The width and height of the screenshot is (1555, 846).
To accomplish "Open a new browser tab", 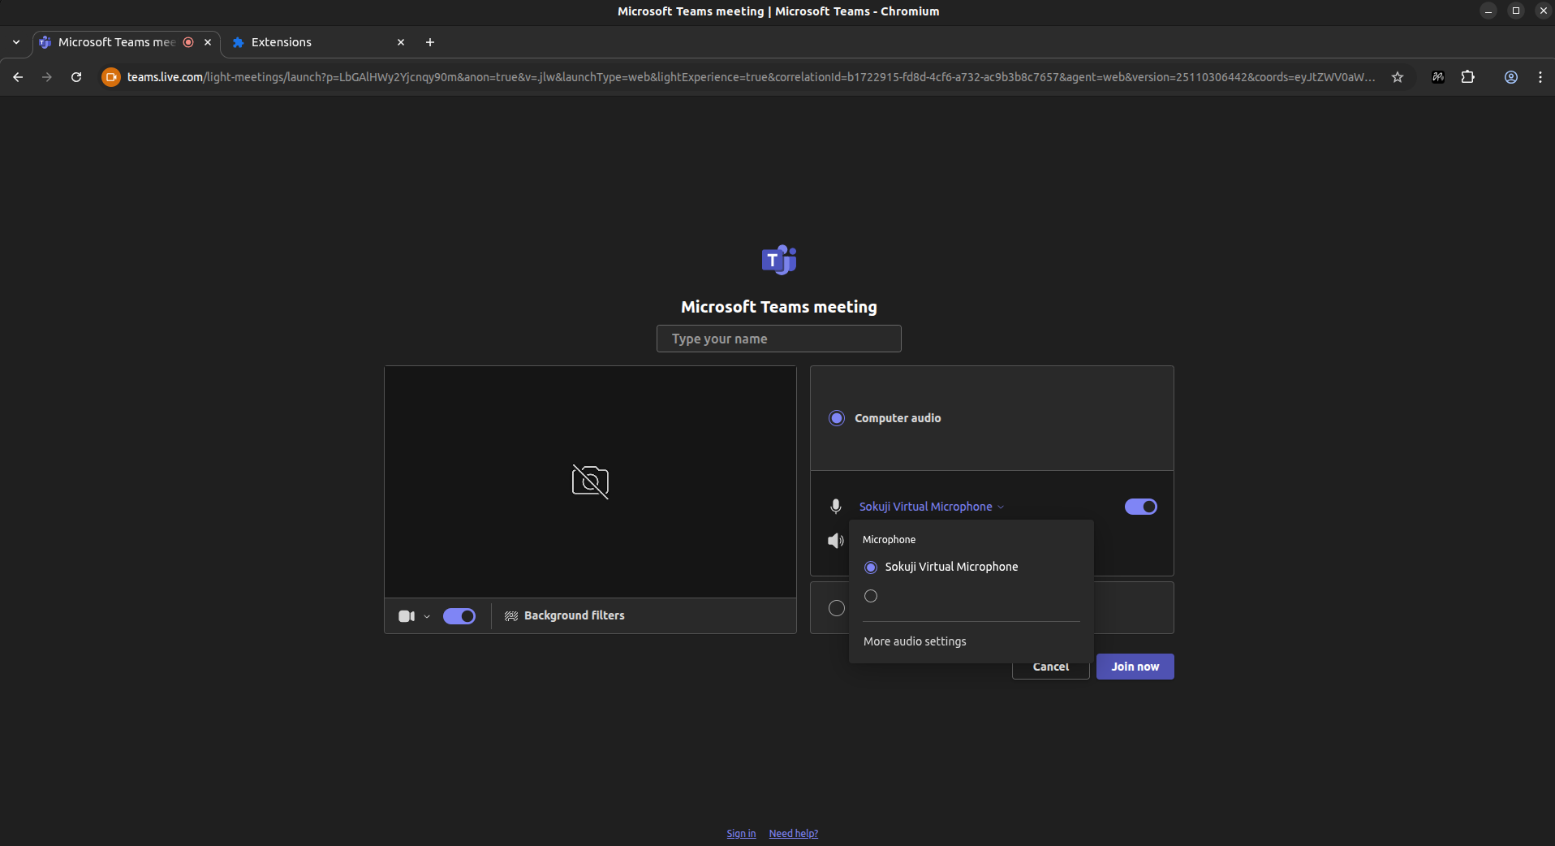I will point(430,42).
